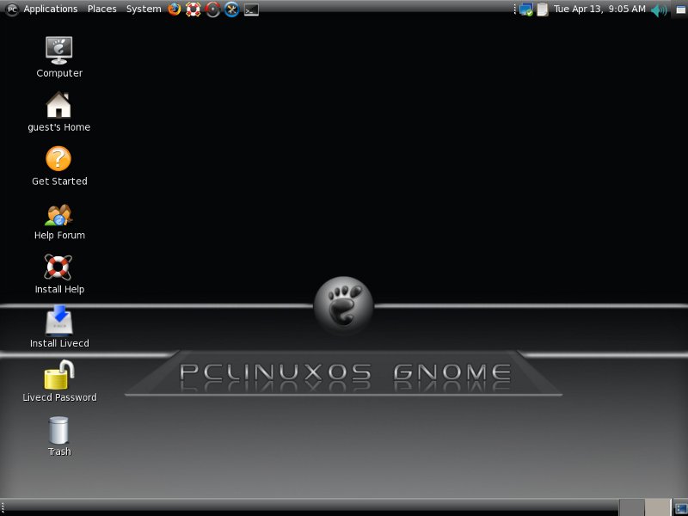
Task: Open the lifebuoy help launcher in panel
Action: point(193,9)
